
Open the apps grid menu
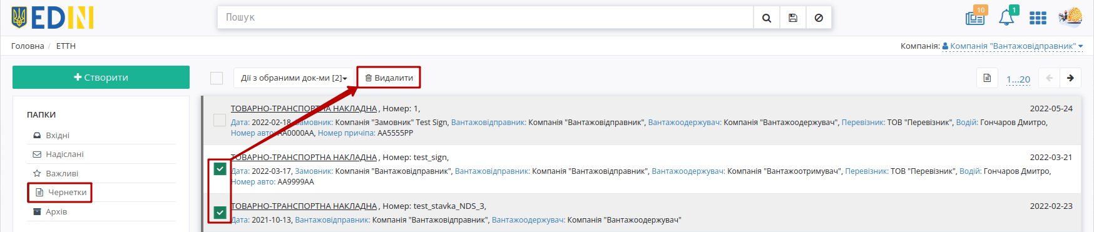pos(1038,18)
